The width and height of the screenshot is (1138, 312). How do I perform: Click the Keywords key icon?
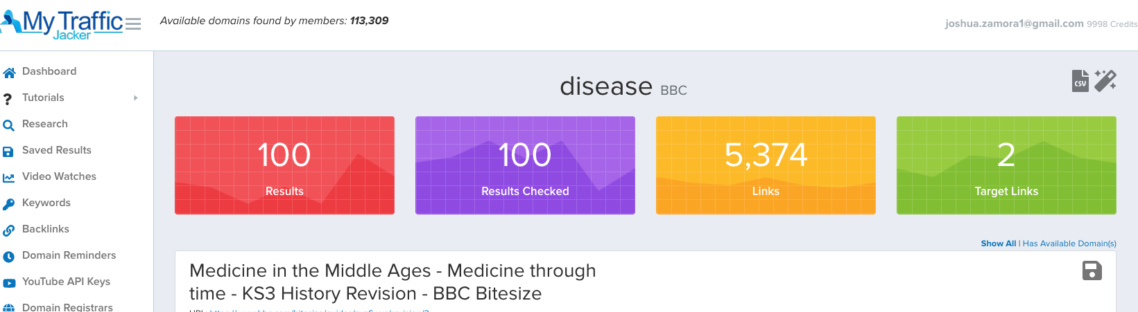tap(9, 204)
